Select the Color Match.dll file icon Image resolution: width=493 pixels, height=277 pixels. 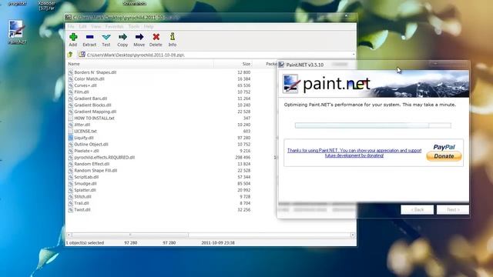(x=71, y=78)
